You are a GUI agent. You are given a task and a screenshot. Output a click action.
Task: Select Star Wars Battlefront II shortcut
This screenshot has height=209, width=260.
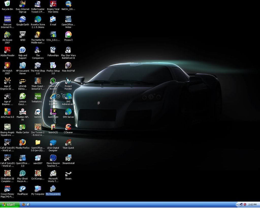tap(68, 50)
